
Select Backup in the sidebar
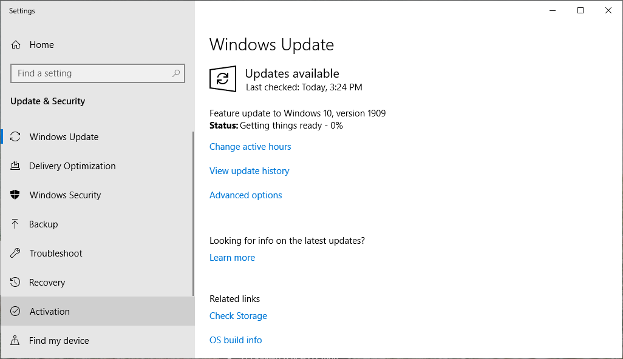[97, 224]
